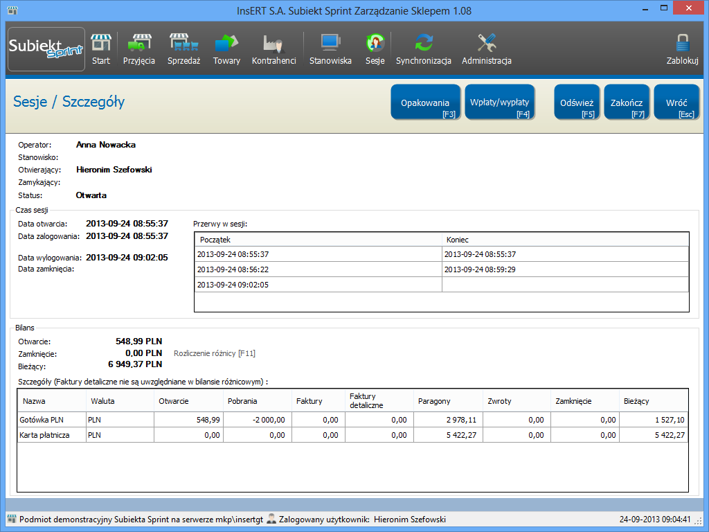The height and width of the screenshot is (532, 709).
Task: Click status value Otwarta
Action: pos(91,195)
